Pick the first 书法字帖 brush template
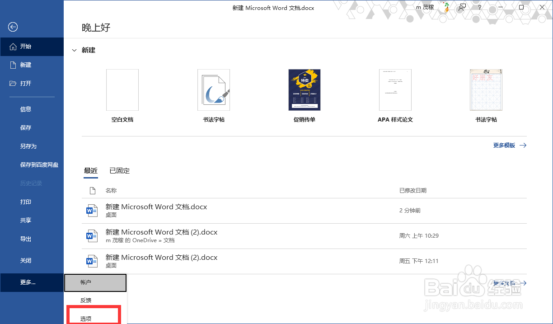This screenshot has height=324, width=553. (x=214, y=90)
